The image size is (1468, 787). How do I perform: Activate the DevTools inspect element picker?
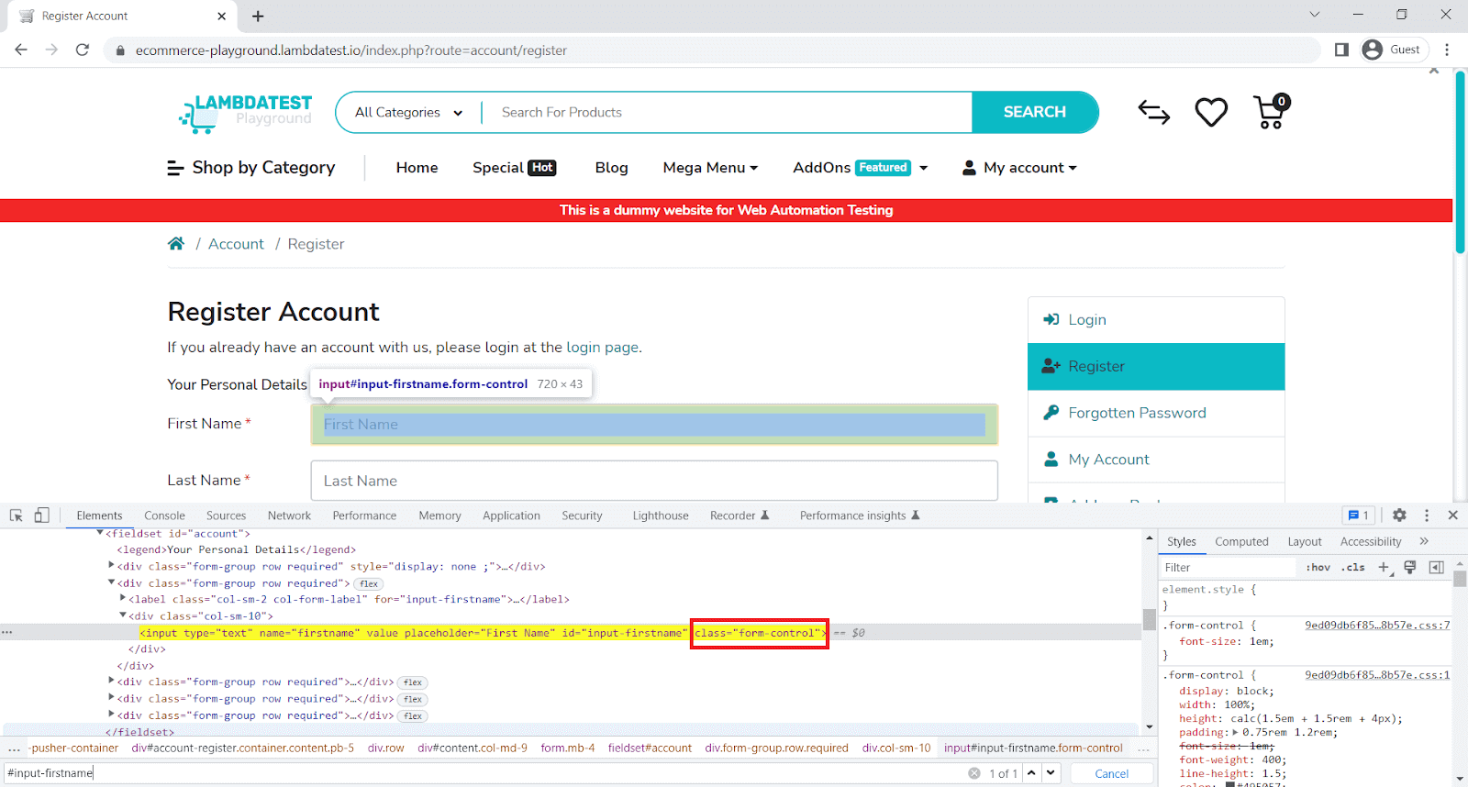click(x=16, y=515)
